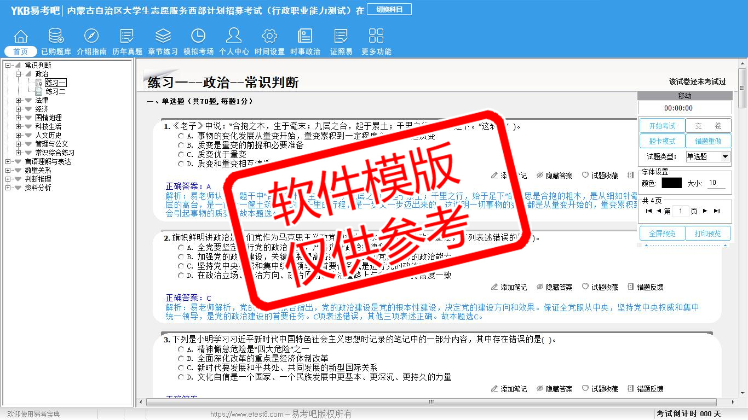Expand 经济 tree node
The width and height of the screenshot is (748, 420).
pyautogui.click(x=18, y=109)
